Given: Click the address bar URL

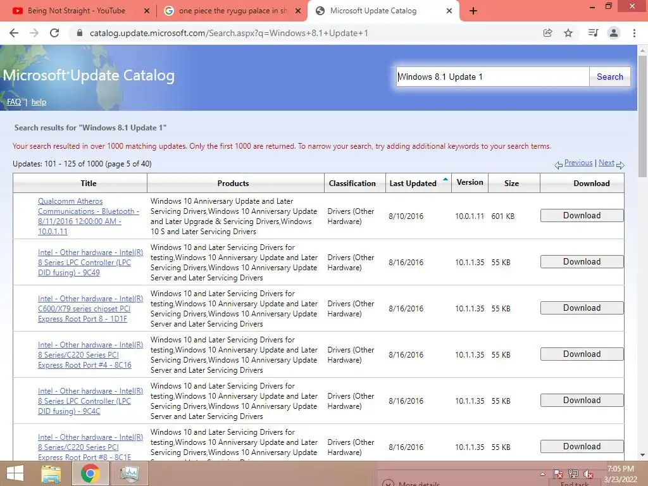Looking at the screenshot, I should coord(229,33).
